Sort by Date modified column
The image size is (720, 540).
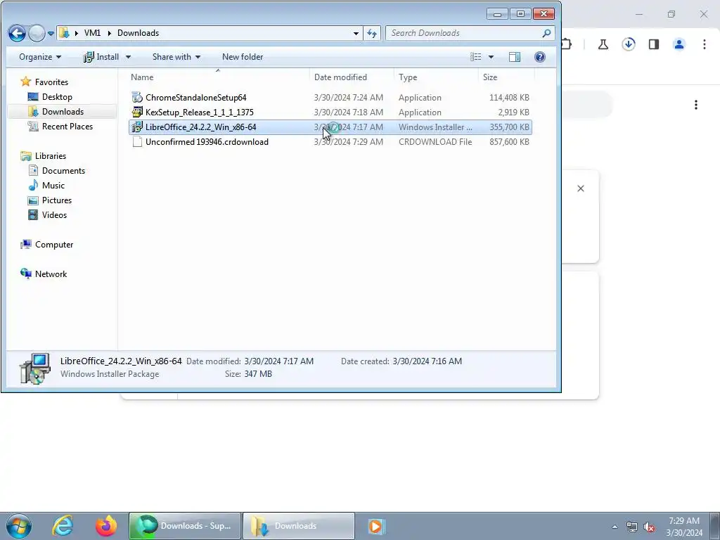[352, 77]
